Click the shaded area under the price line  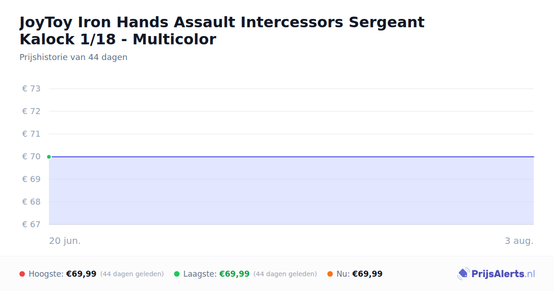[291, 191]
